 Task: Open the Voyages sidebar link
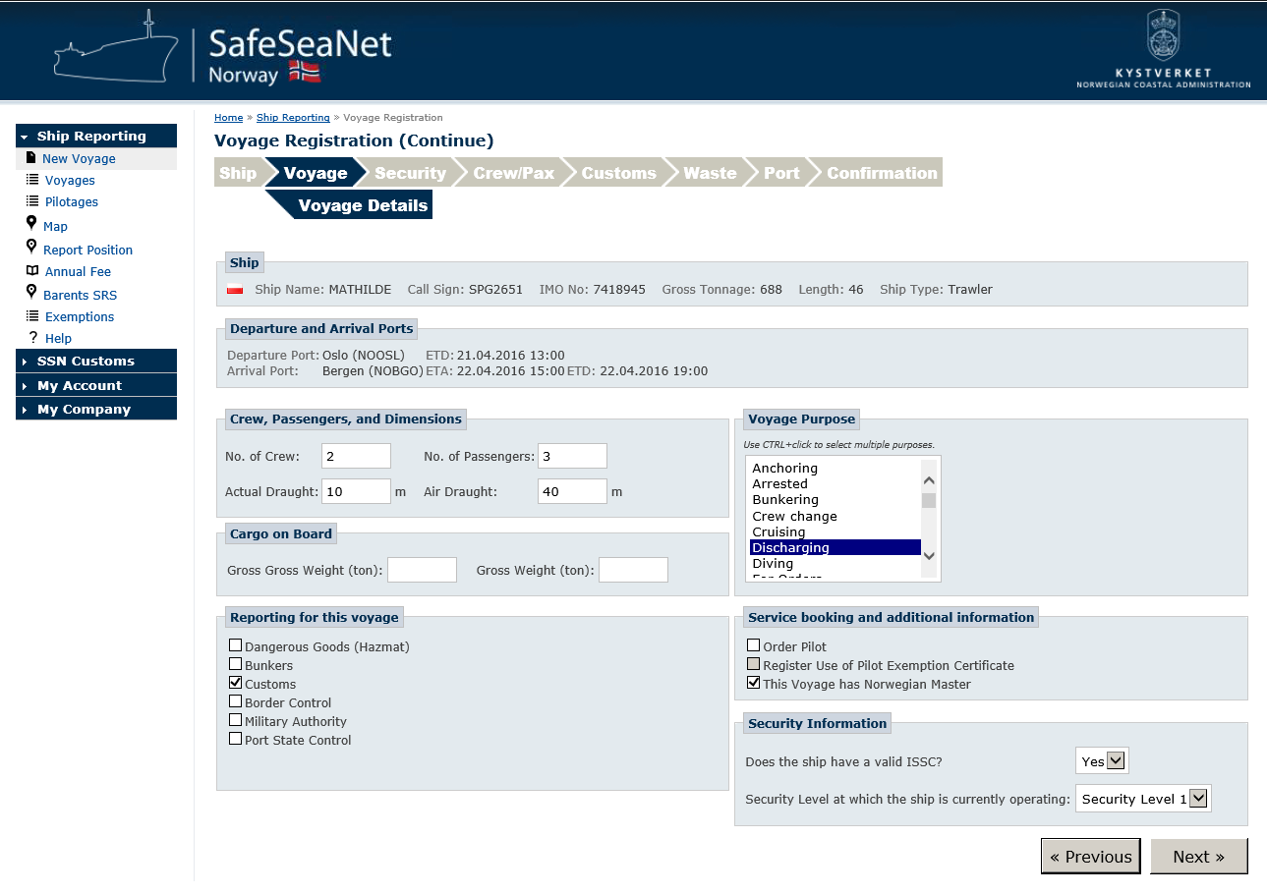point(70,180)
